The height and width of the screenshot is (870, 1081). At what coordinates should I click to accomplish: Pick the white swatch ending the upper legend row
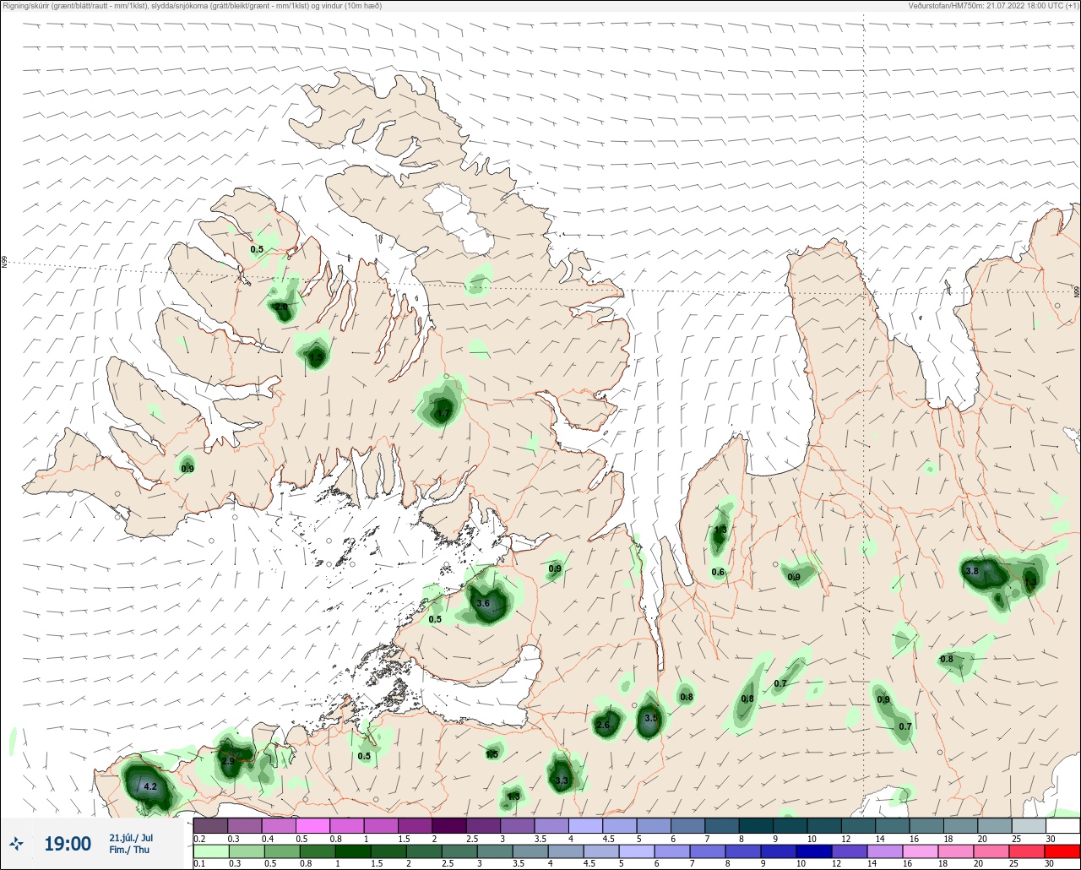(1062, 825)
